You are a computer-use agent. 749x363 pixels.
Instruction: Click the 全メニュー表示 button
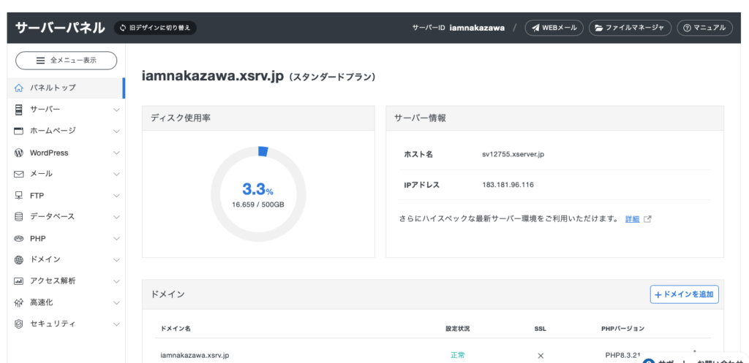click(x=67, y=61)
